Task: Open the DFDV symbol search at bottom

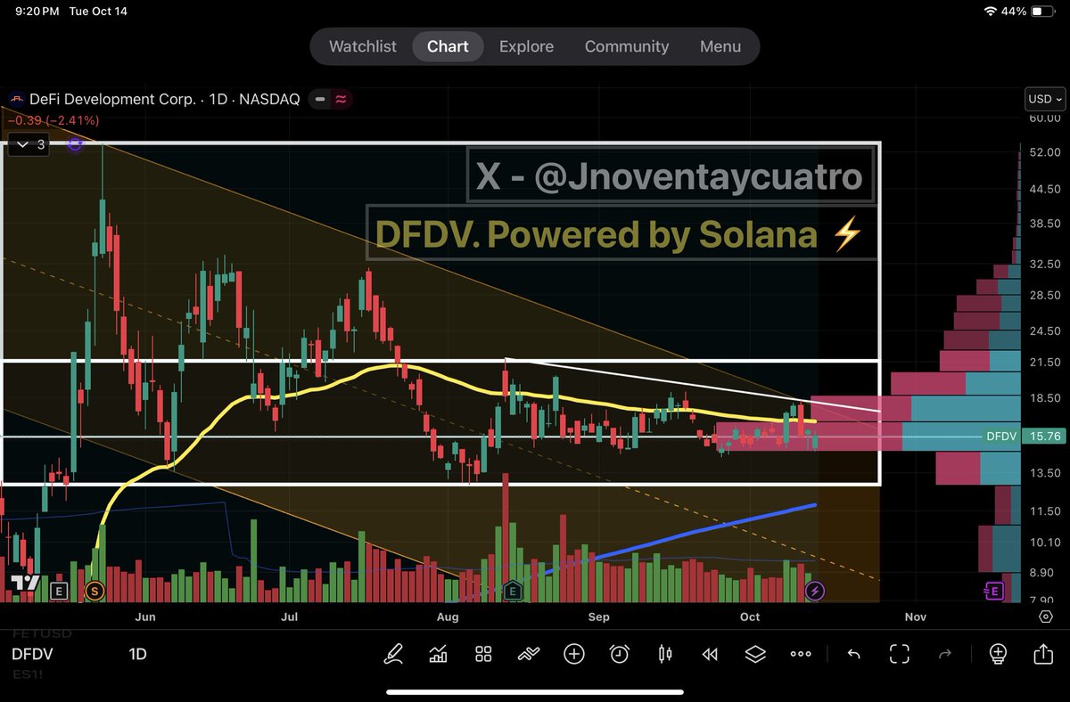Action: pyautogui.click(x=32, y=654)
